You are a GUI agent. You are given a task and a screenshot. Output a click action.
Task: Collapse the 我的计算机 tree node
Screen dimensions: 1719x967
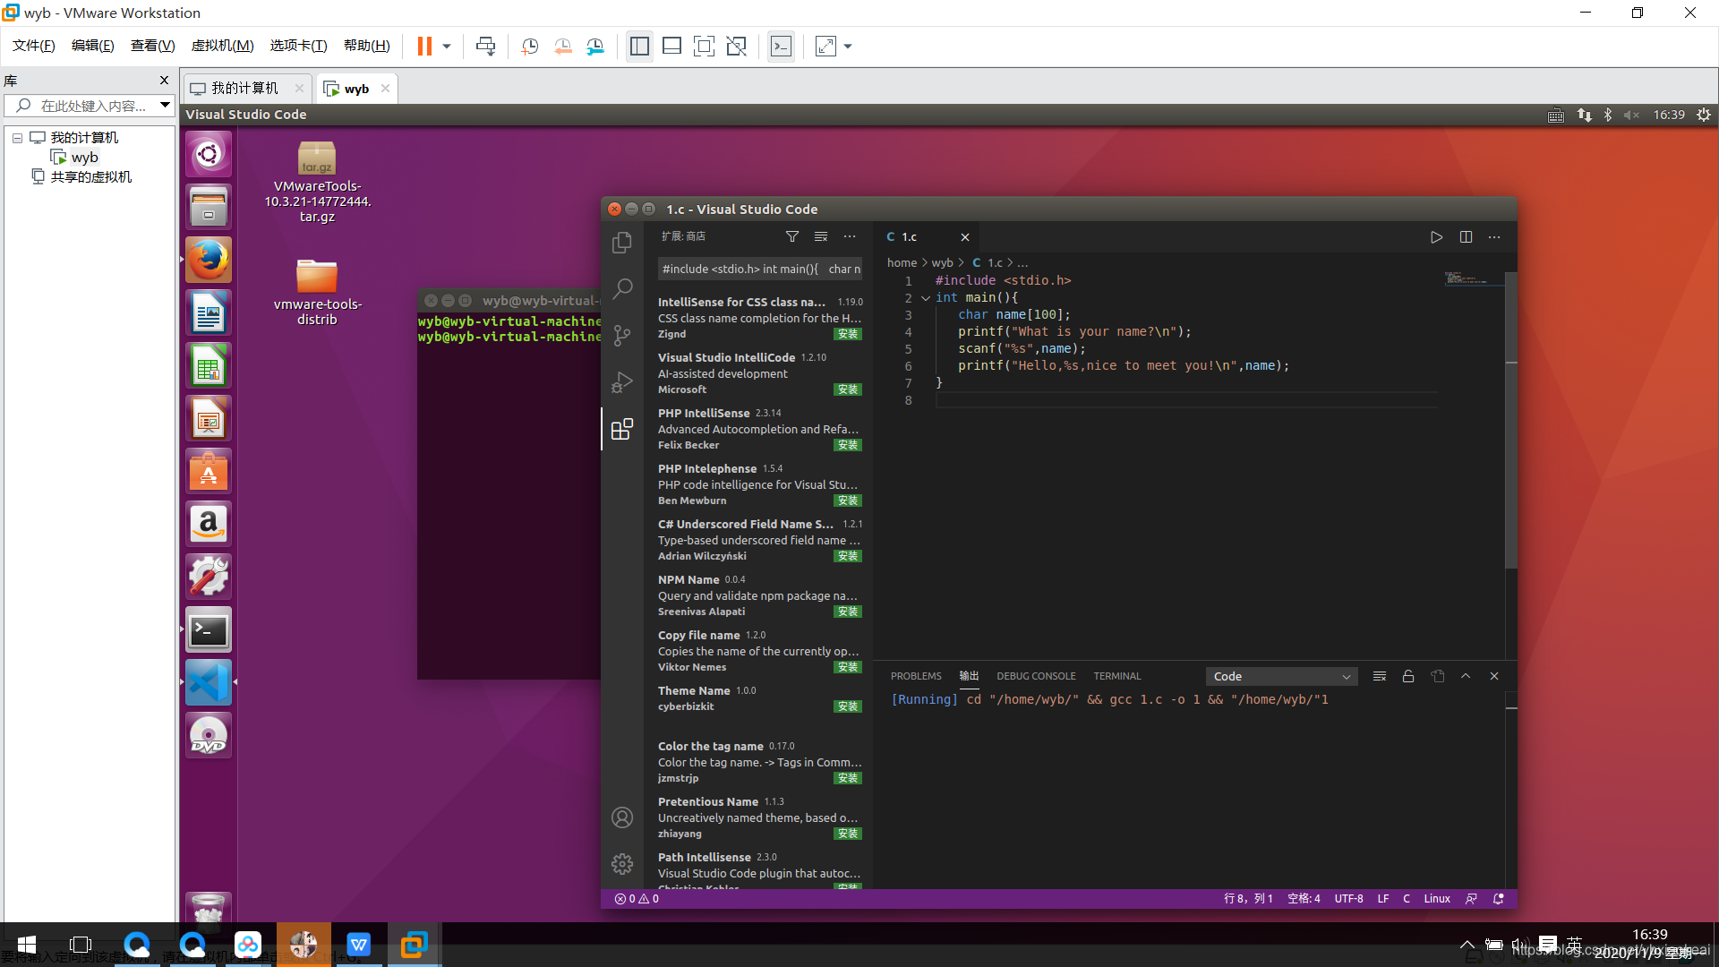coord(17,138)
